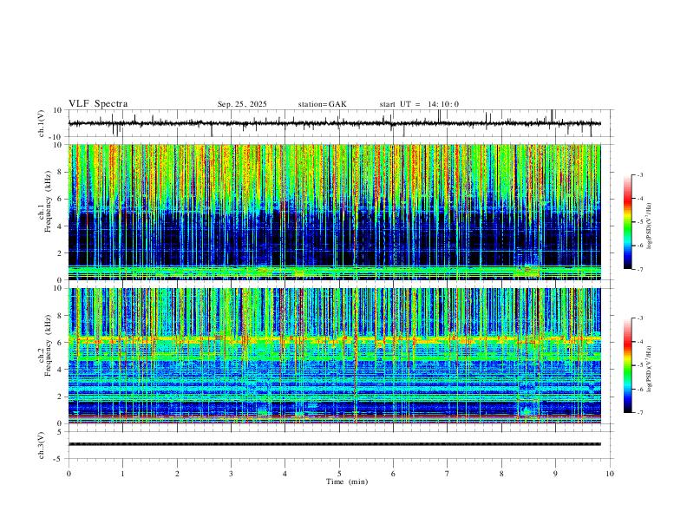Click the lower color scale bar for ch.2
Viewport: 687px width, 531px height.
pos(628,365)
